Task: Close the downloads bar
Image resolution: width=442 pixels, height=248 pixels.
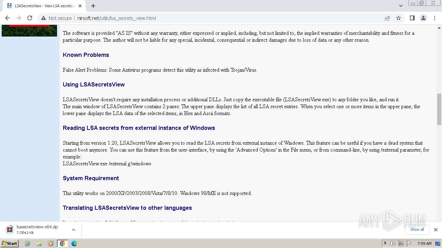Action: [436, 230]
